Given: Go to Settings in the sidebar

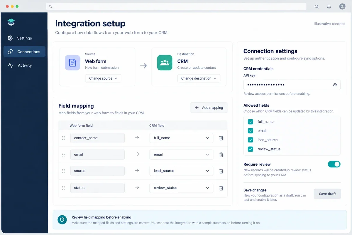Looking at the screenshot, I should click(x=24, y=38).
